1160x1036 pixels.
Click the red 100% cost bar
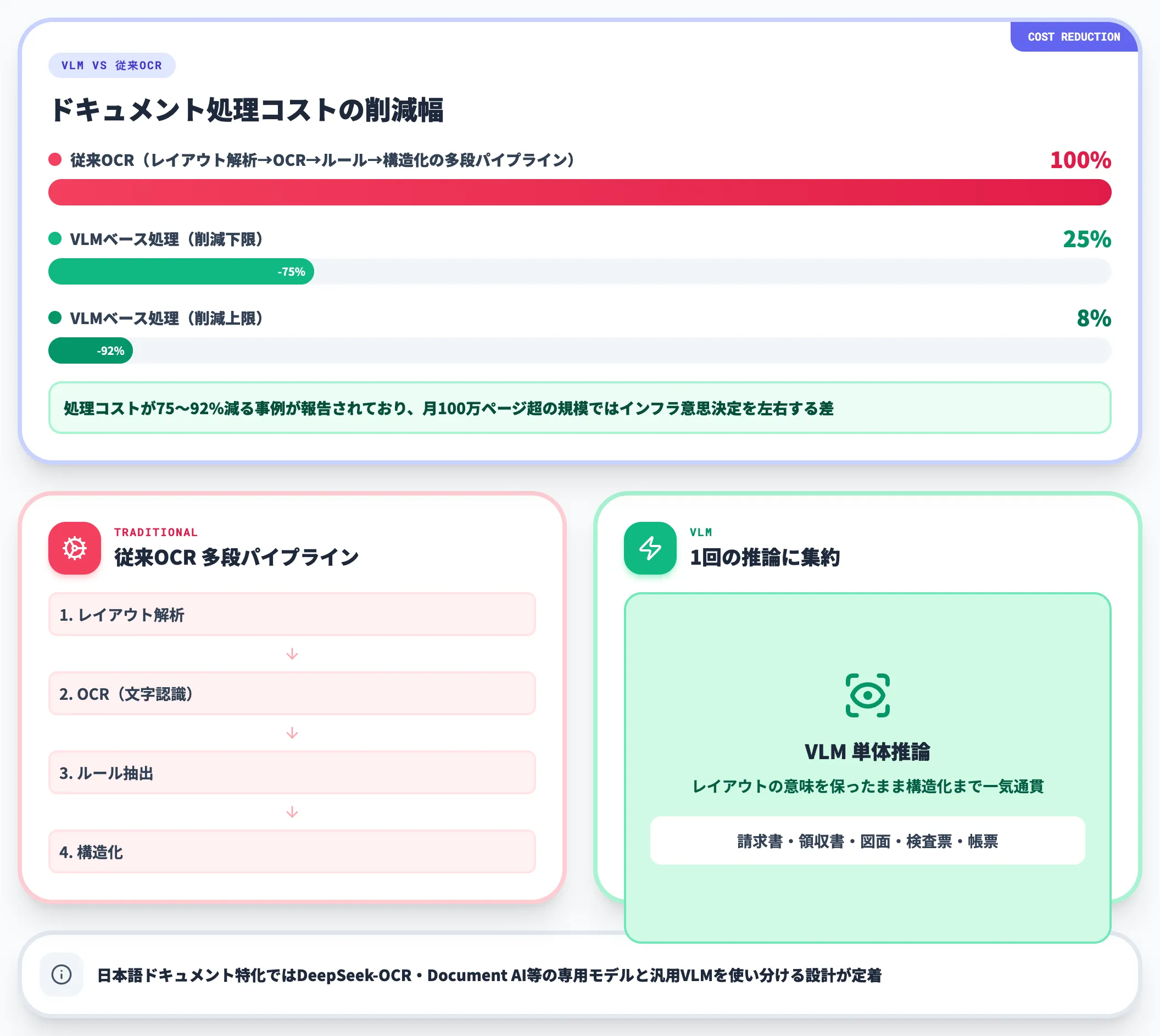click(x=579, y=192)
